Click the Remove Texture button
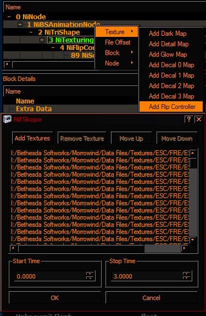This screenshot has width=206, height=316. tap(82, 138)
